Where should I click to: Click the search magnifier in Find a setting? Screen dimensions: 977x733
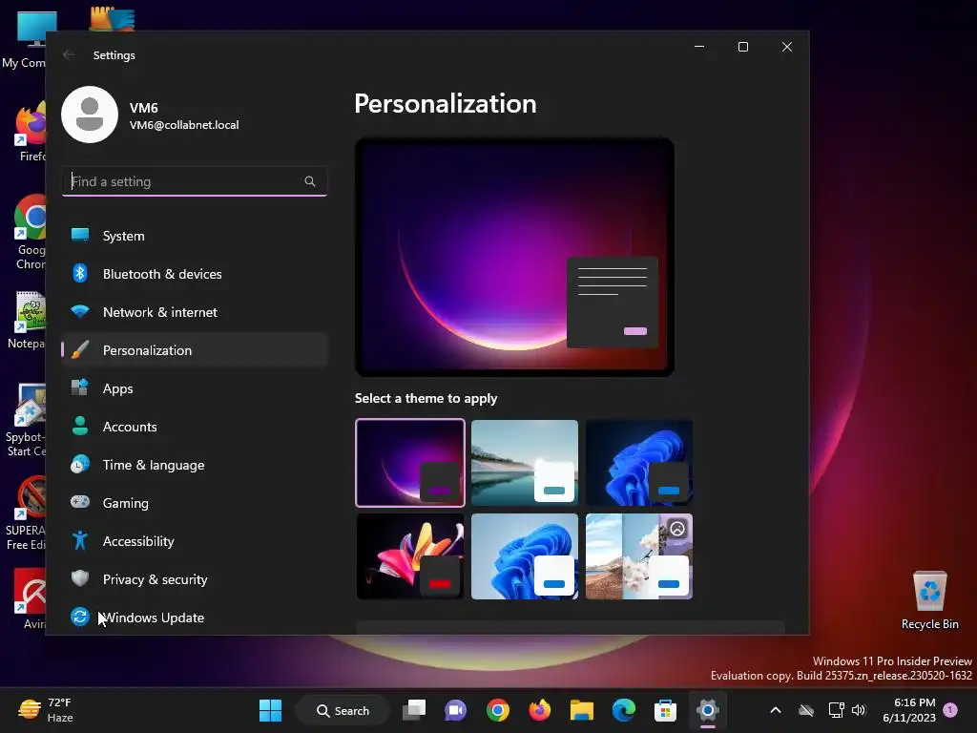[x=310, y=181]
